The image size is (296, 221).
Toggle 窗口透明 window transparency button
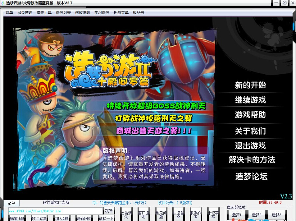pos(143,215)
